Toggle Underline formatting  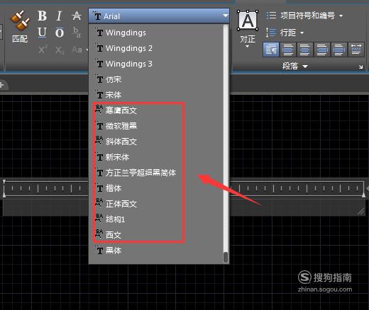(x=42, y=33)
